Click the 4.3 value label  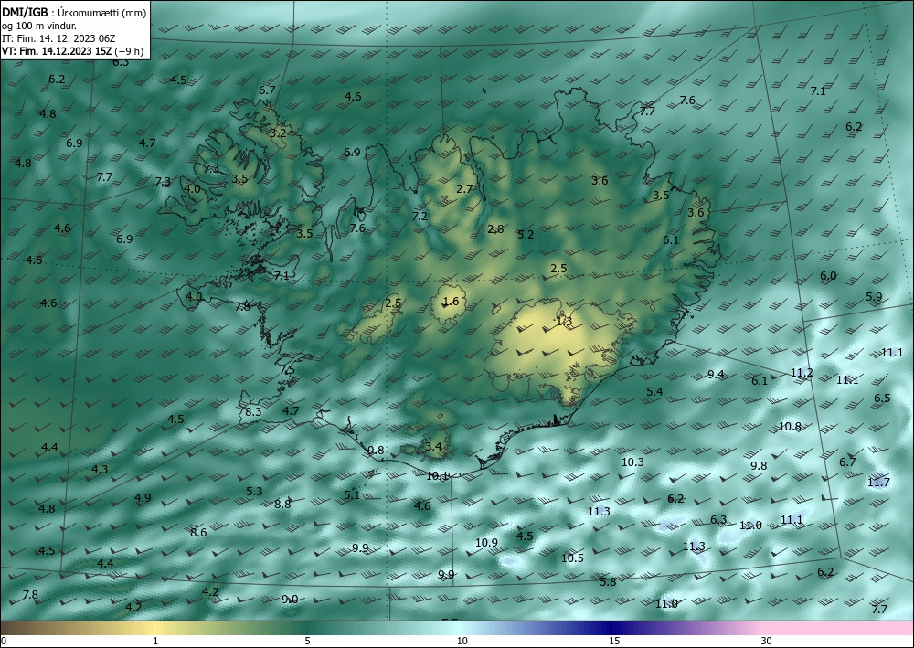pos(100,469)
